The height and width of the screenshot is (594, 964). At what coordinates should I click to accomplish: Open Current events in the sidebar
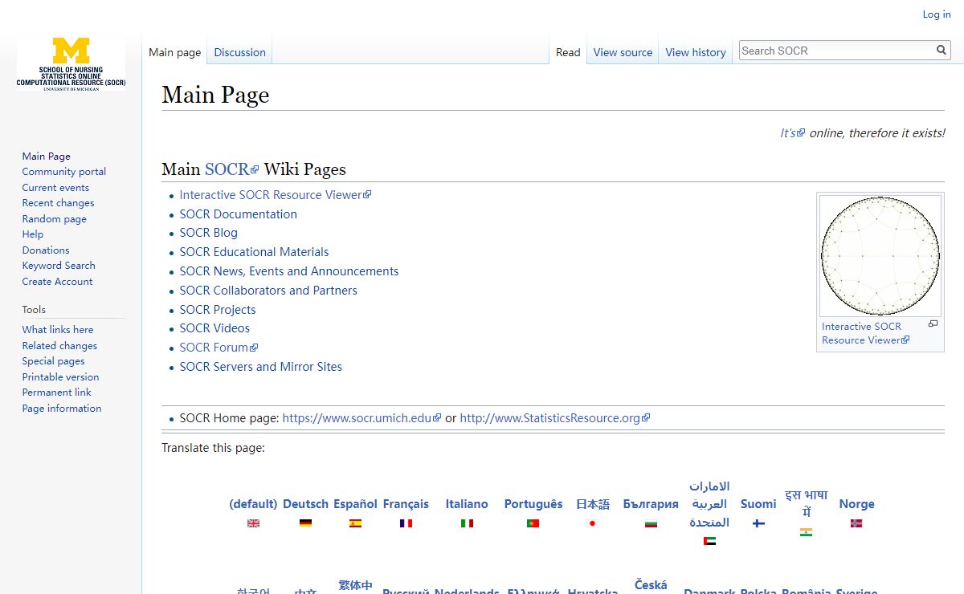coord(55,188)
